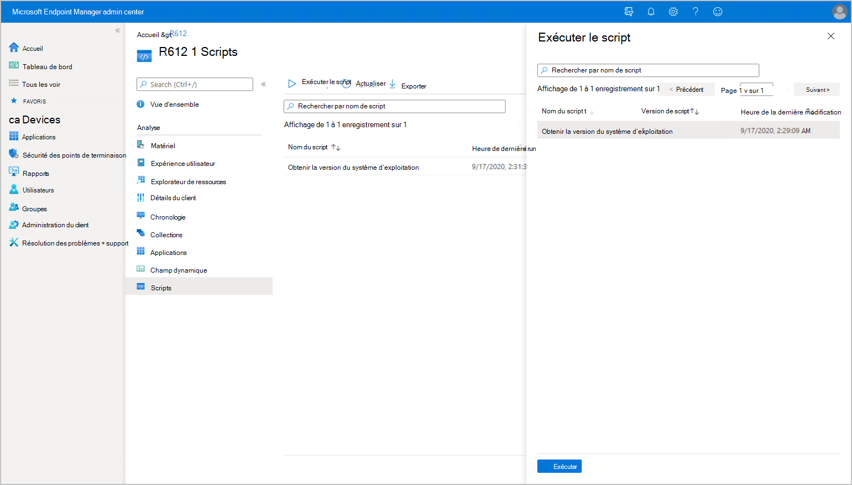Focus the panel's script name search field
This screenshot has width=852, height=485.
(648, 70)
